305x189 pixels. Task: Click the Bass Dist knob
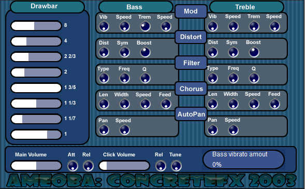(104, 52)
